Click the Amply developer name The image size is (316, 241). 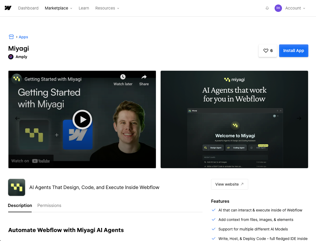pos(21,57)
